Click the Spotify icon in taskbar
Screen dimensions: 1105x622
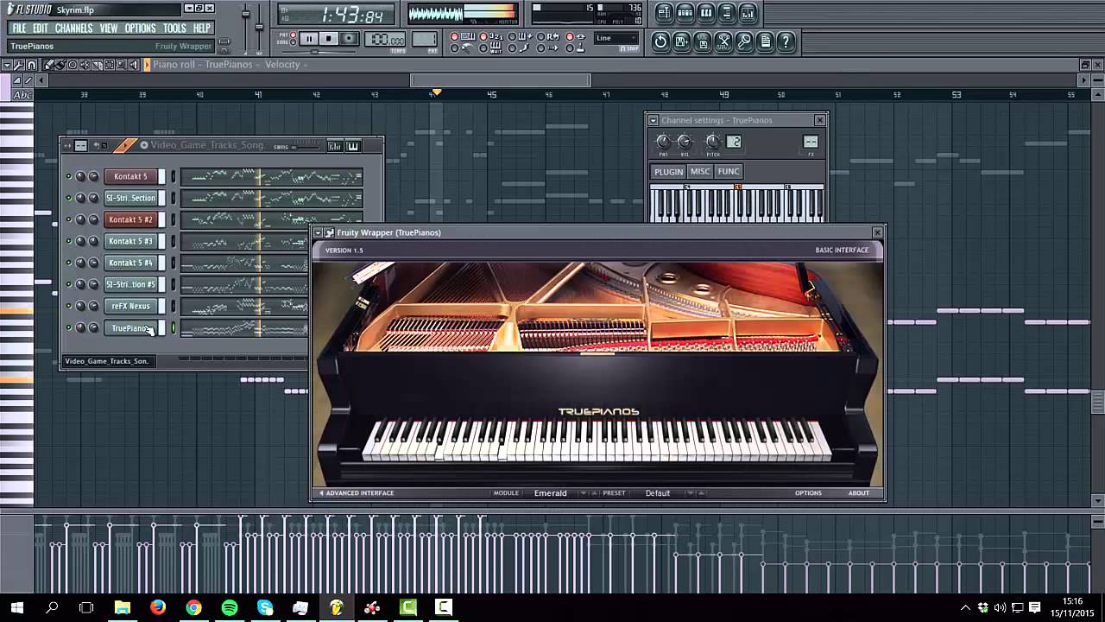(229, 607)
